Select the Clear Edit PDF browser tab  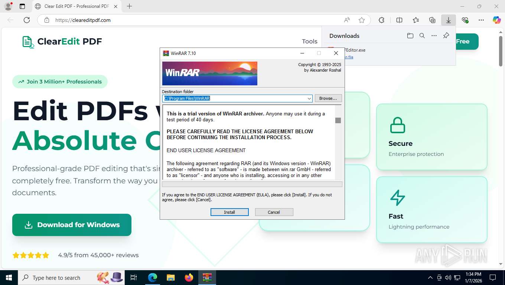coord(76,6)
